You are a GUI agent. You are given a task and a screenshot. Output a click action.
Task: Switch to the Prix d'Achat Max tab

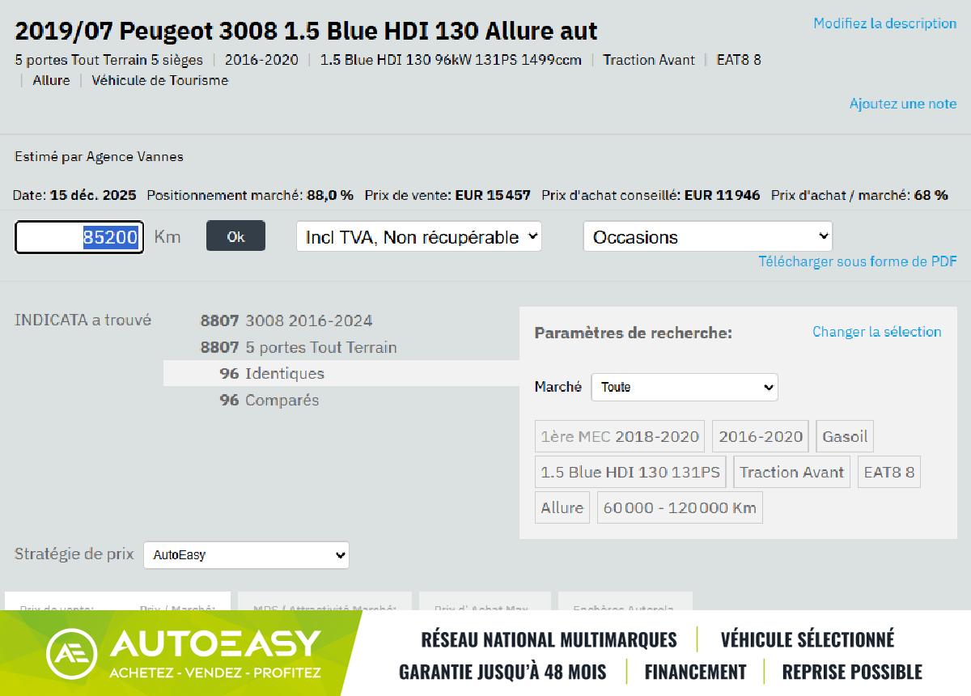(484, 605)
